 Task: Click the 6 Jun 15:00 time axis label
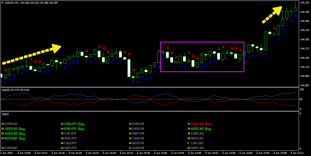coord(245,153)
